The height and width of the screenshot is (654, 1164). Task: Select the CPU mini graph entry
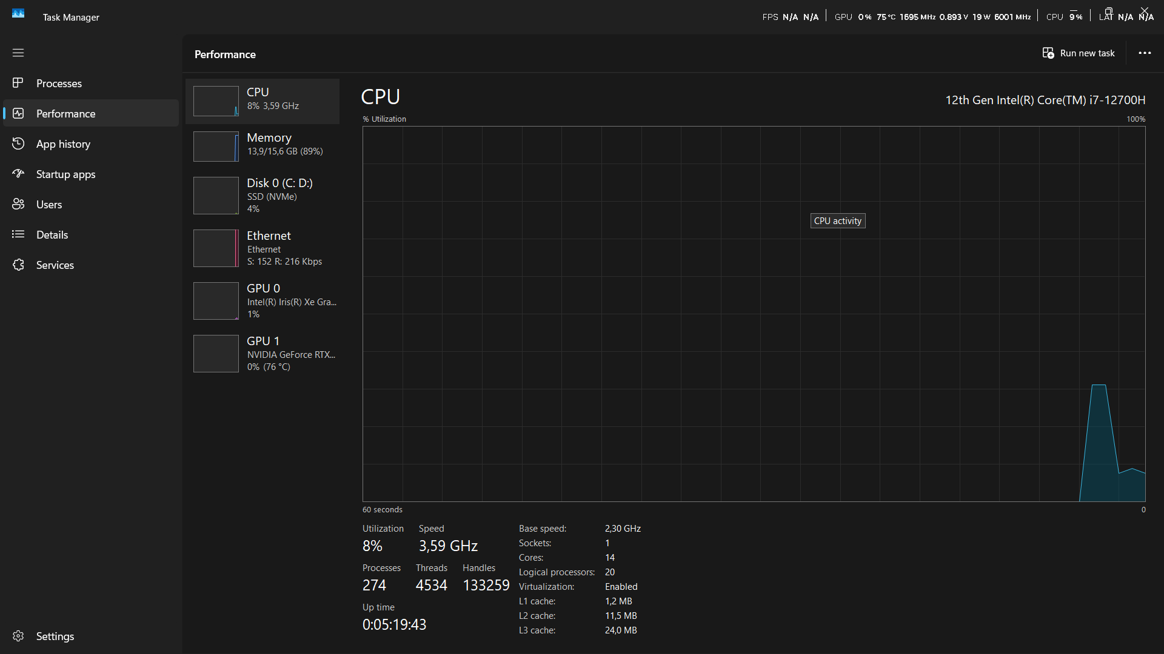click(216, 101)
